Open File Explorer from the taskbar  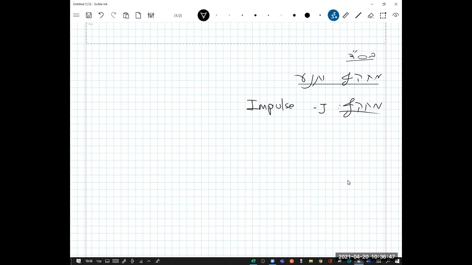[311, 261]
